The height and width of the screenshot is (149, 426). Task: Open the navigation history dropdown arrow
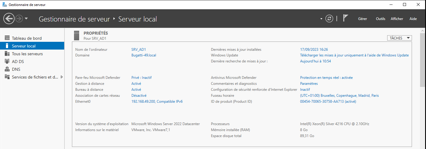26,19
